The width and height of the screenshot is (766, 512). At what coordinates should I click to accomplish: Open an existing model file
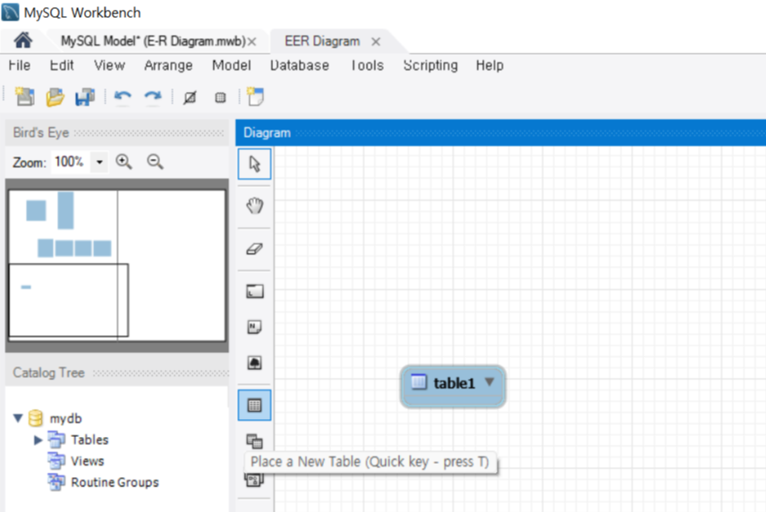55,97
